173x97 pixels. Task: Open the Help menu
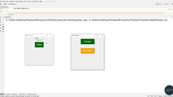point(41,1)
